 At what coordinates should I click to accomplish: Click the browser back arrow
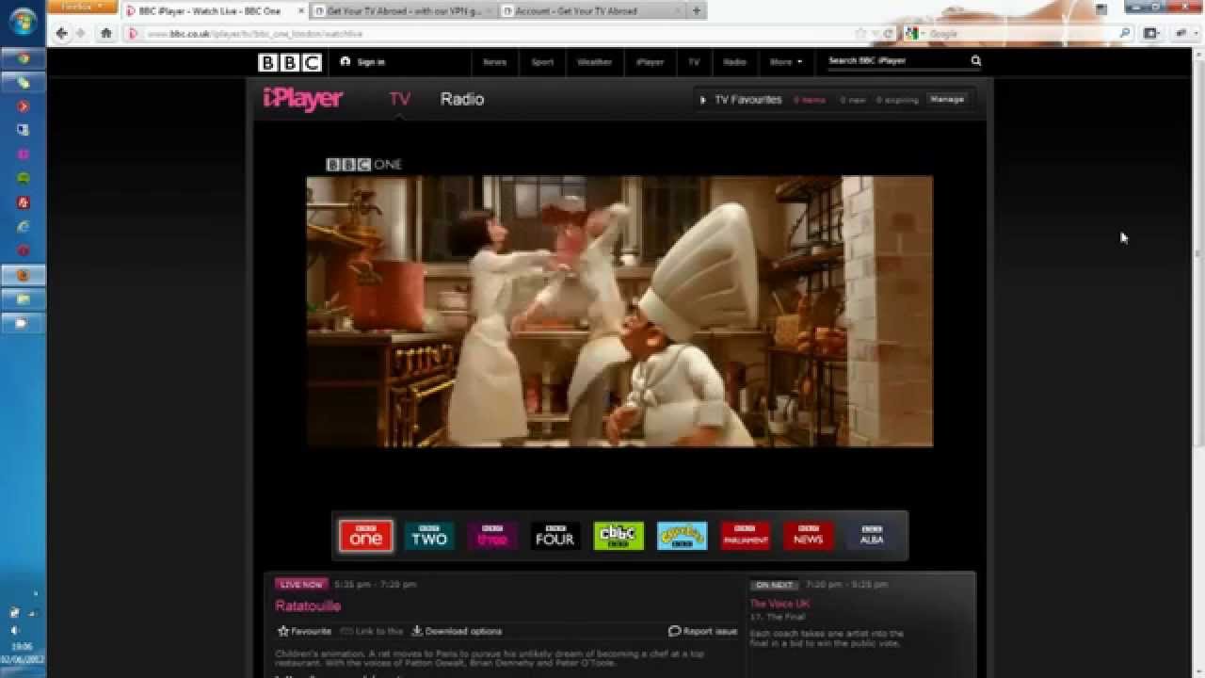pos(62,33)
